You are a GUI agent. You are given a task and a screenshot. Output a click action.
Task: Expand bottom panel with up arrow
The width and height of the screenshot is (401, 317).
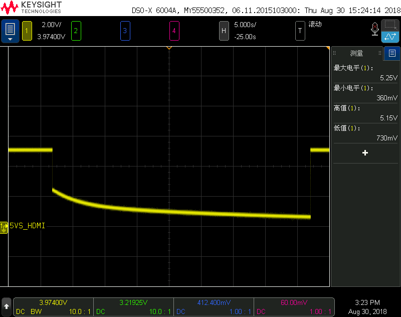point(7,306)
